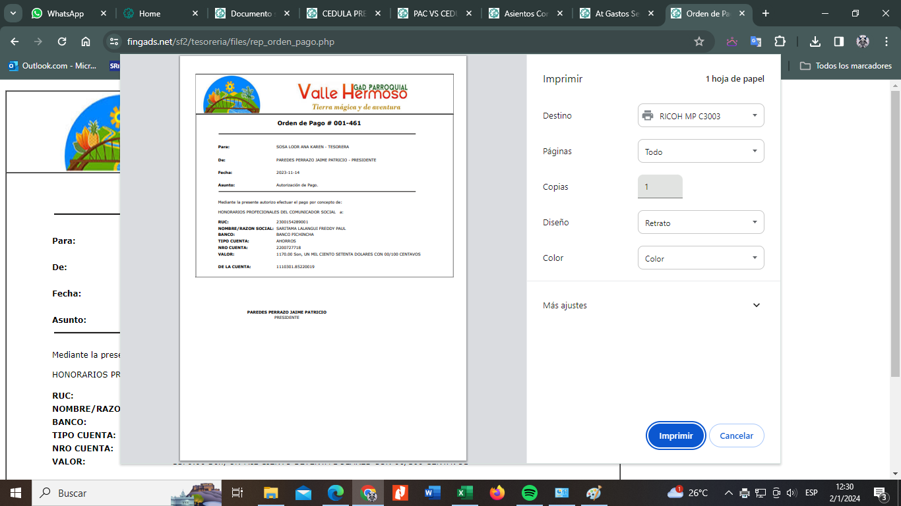This screenshot has width=901, height=506.
Task: Open the browser side panel icon
Action: point(839,42)
